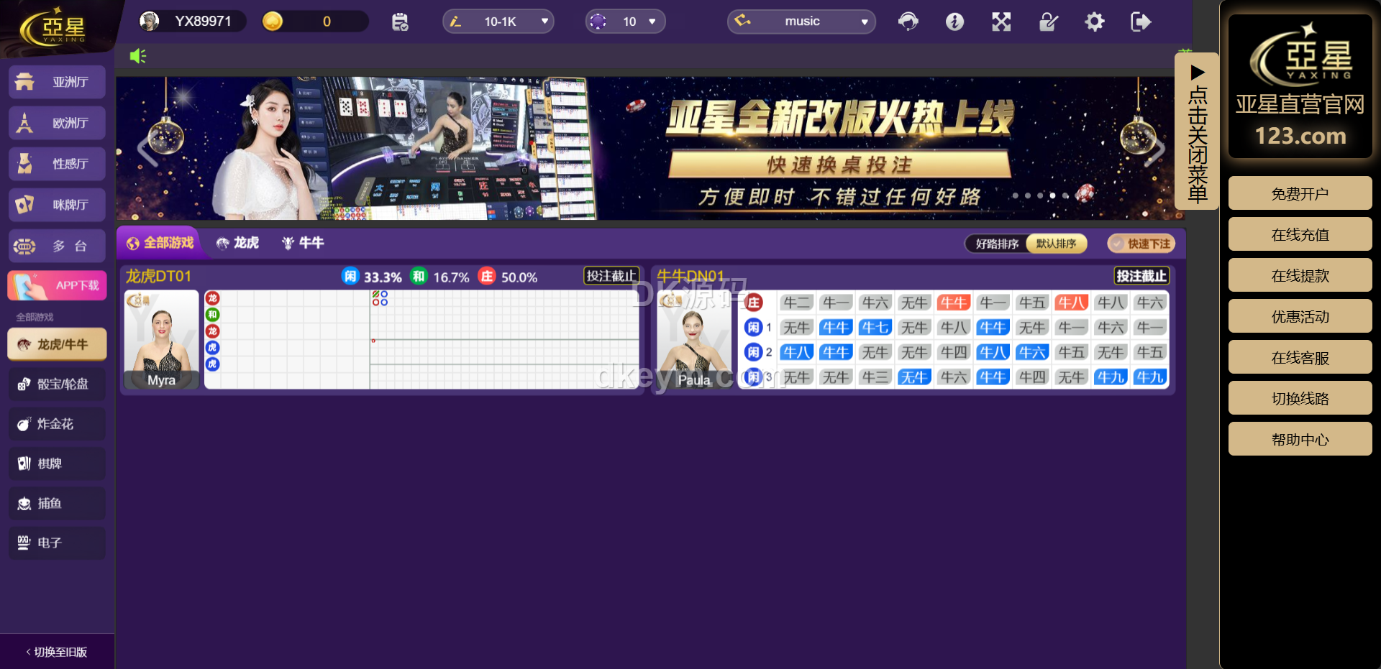Mute sound with green speaker icon
Viewport: 1381px width, 669px height.
[x=137, y=56]
